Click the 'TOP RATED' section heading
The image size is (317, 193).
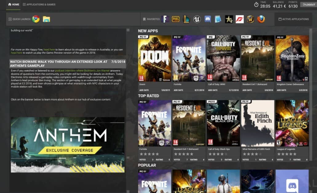(x=149, y=96)
